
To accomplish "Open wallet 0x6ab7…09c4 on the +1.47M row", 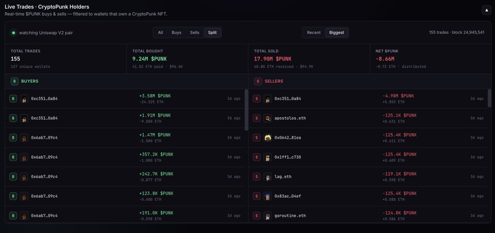I will [x=44, y=138].
